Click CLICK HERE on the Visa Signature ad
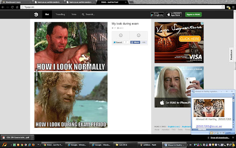 tap(190, 38)
